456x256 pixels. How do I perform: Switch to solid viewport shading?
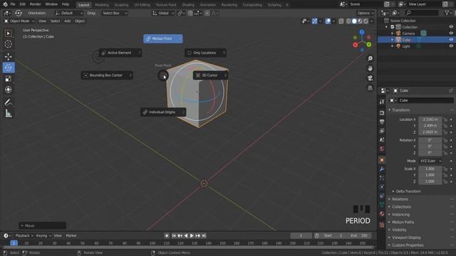[x=354, y=21]
